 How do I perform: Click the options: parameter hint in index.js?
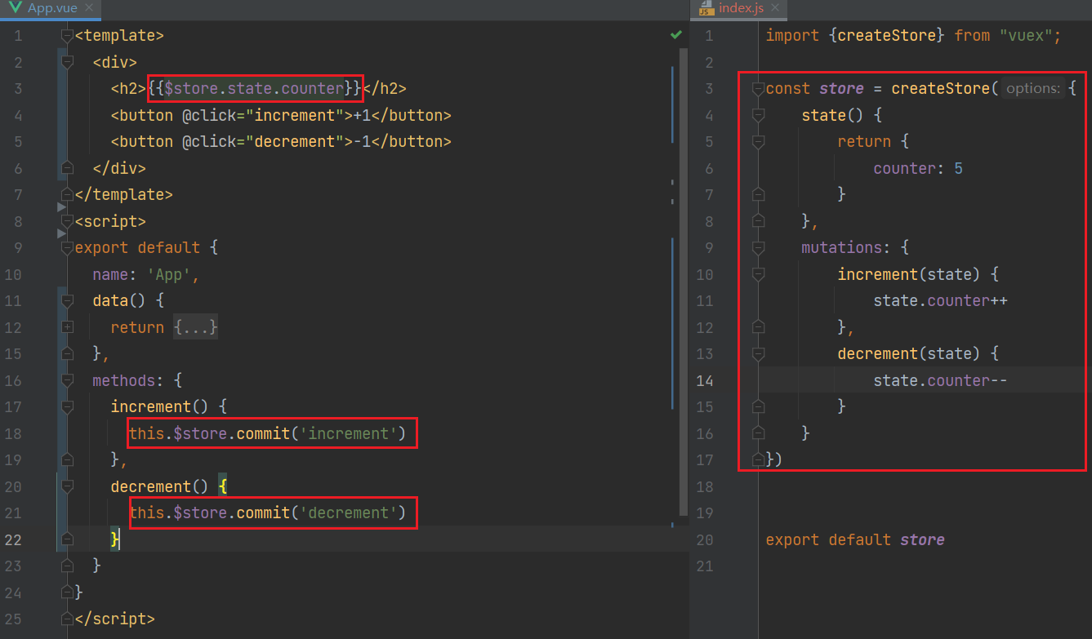click(1032, 89)
